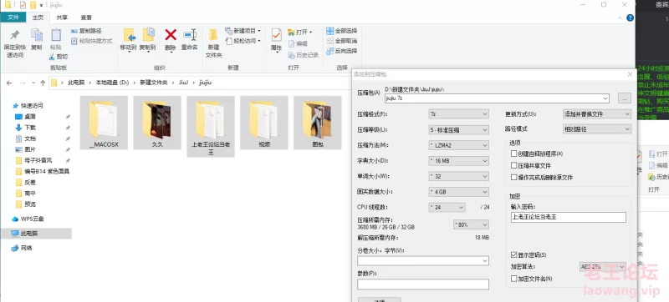Click 新建文件夹 in the address breadcrumb
This screenshot has height=302, width=669.
154,83
